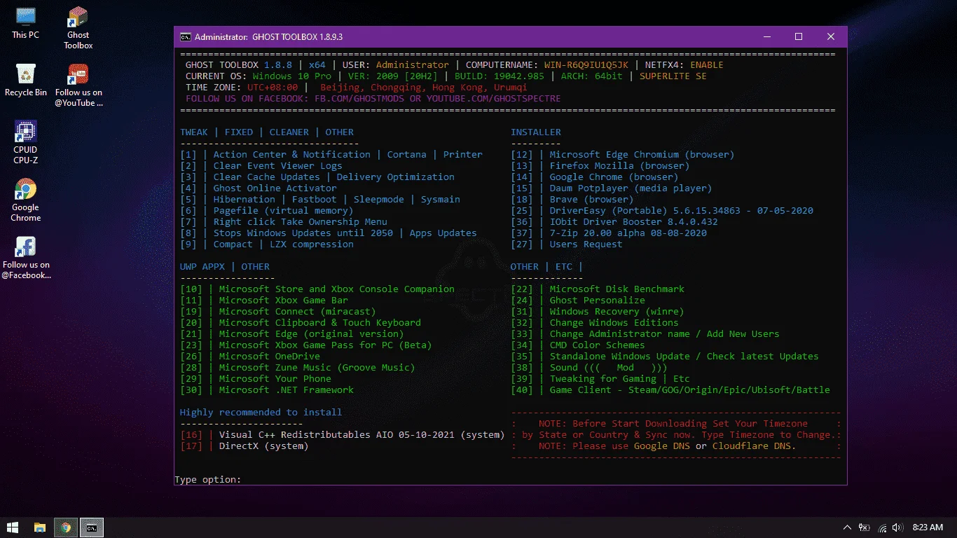Viewport: 957px width, 538px height.
Task: Click 'Microsoft Edge (original version)' line
Action: click(312, 334)
